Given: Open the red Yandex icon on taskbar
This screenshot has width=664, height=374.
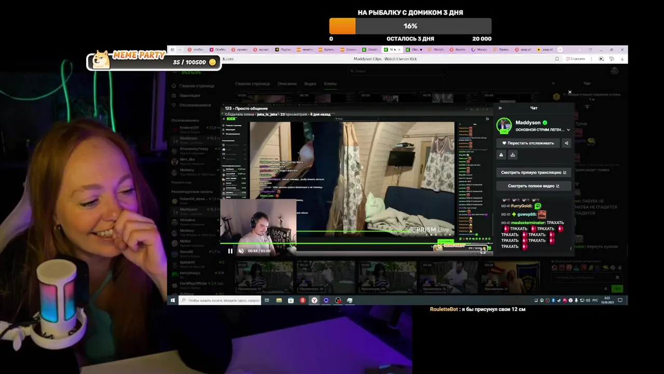Looking at the screenshot, I should pos(302,300).
